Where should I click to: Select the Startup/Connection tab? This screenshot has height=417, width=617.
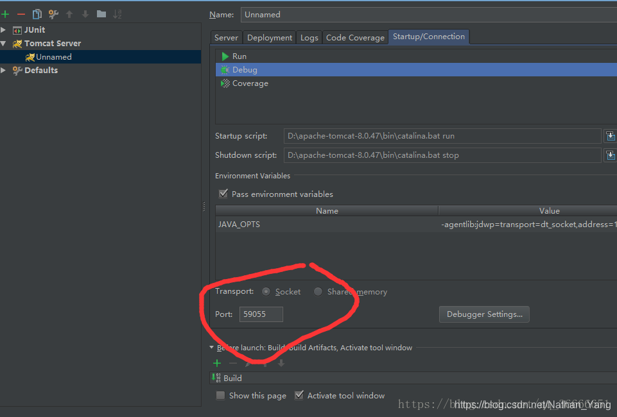[429, 37]
